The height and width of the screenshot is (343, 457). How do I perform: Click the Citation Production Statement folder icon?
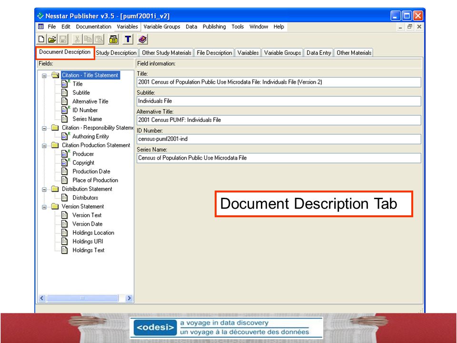55,145
